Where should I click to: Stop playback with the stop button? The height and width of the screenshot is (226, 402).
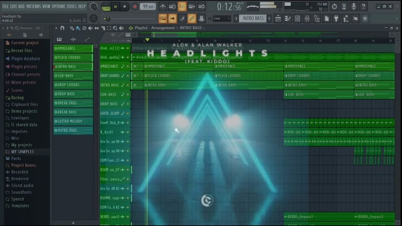125,7
